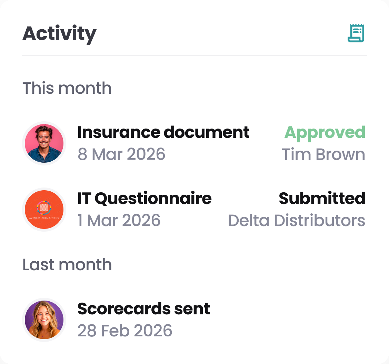
Task: Select the Delta Distributors company name
Action: click(297, 220)
